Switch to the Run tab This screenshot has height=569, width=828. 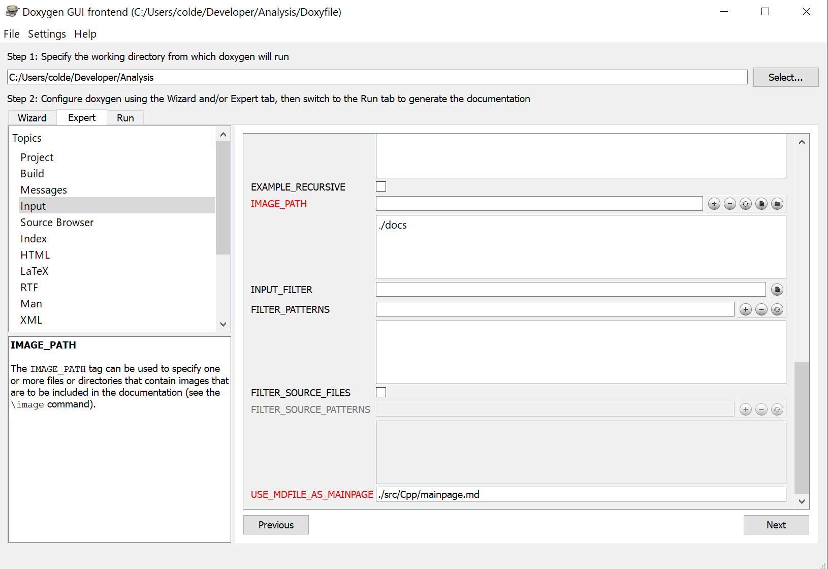[125, 118]
